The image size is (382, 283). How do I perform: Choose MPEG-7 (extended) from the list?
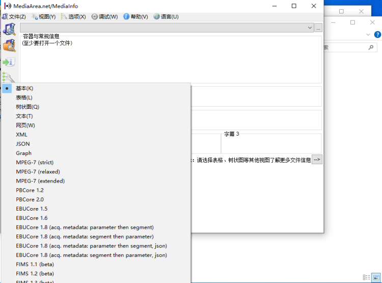(x=96, y=181)
